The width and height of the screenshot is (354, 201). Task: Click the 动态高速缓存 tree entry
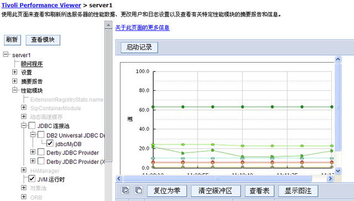[46, 117]
